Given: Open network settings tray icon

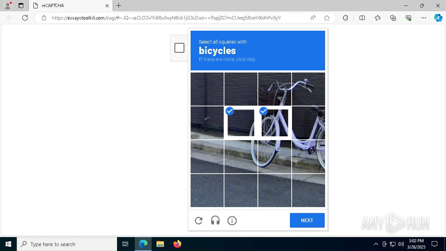Looking at the screenshot, I should [393, 244].
